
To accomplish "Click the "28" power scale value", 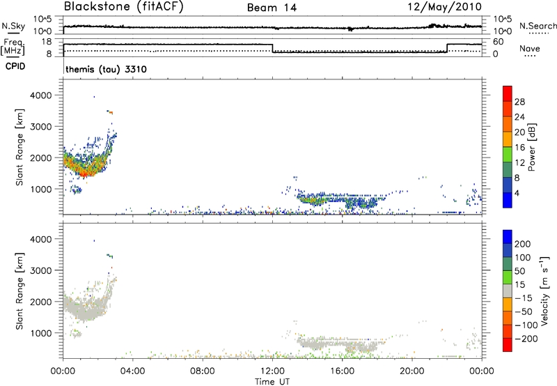I will pyautogui.click(x=519, y=102).
